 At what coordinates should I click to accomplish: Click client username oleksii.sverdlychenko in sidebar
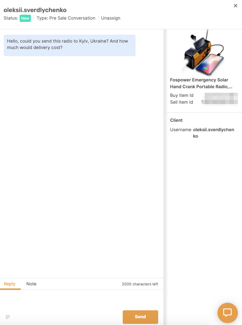tap(214, 133)
